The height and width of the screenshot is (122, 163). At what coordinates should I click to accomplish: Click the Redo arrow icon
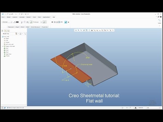point(16,14)
